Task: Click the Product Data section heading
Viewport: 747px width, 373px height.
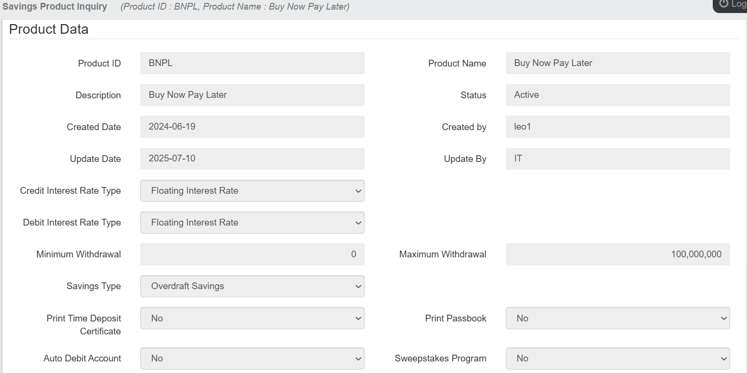Action: (x=49, y=29)
